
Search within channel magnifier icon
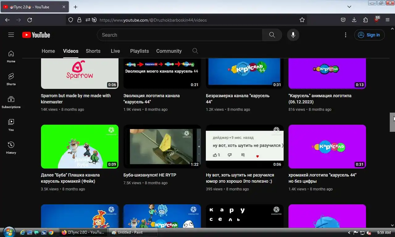(195, 51)
